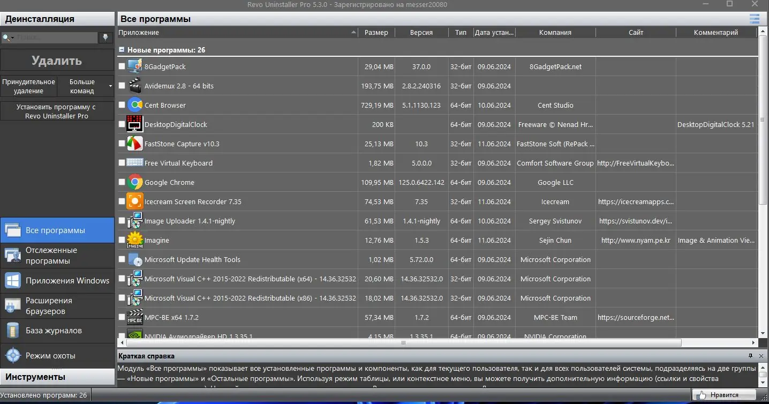This screenshot has width=769, height=404.
Task: Select the Avidemux clapperboard icon
Action: [134, 86]
